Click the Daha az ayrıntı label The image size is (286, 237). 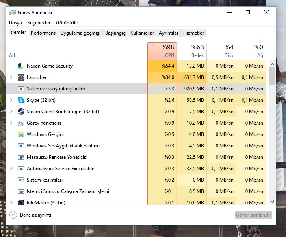tap(35, 215)
